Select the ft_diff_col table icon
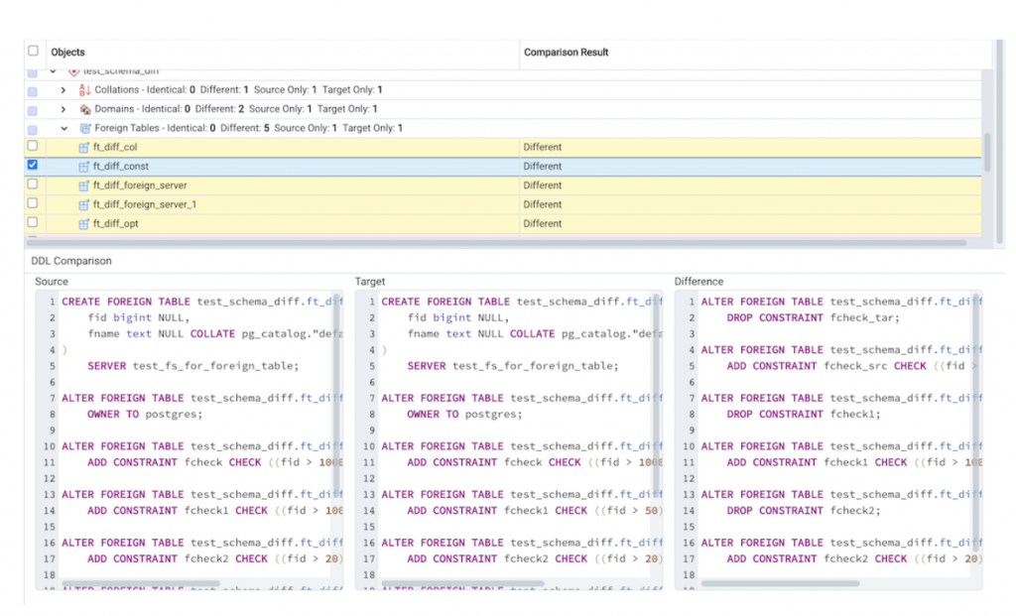Screen dimensions: 1016x616 pyautogui.click(x=83, y=147)
